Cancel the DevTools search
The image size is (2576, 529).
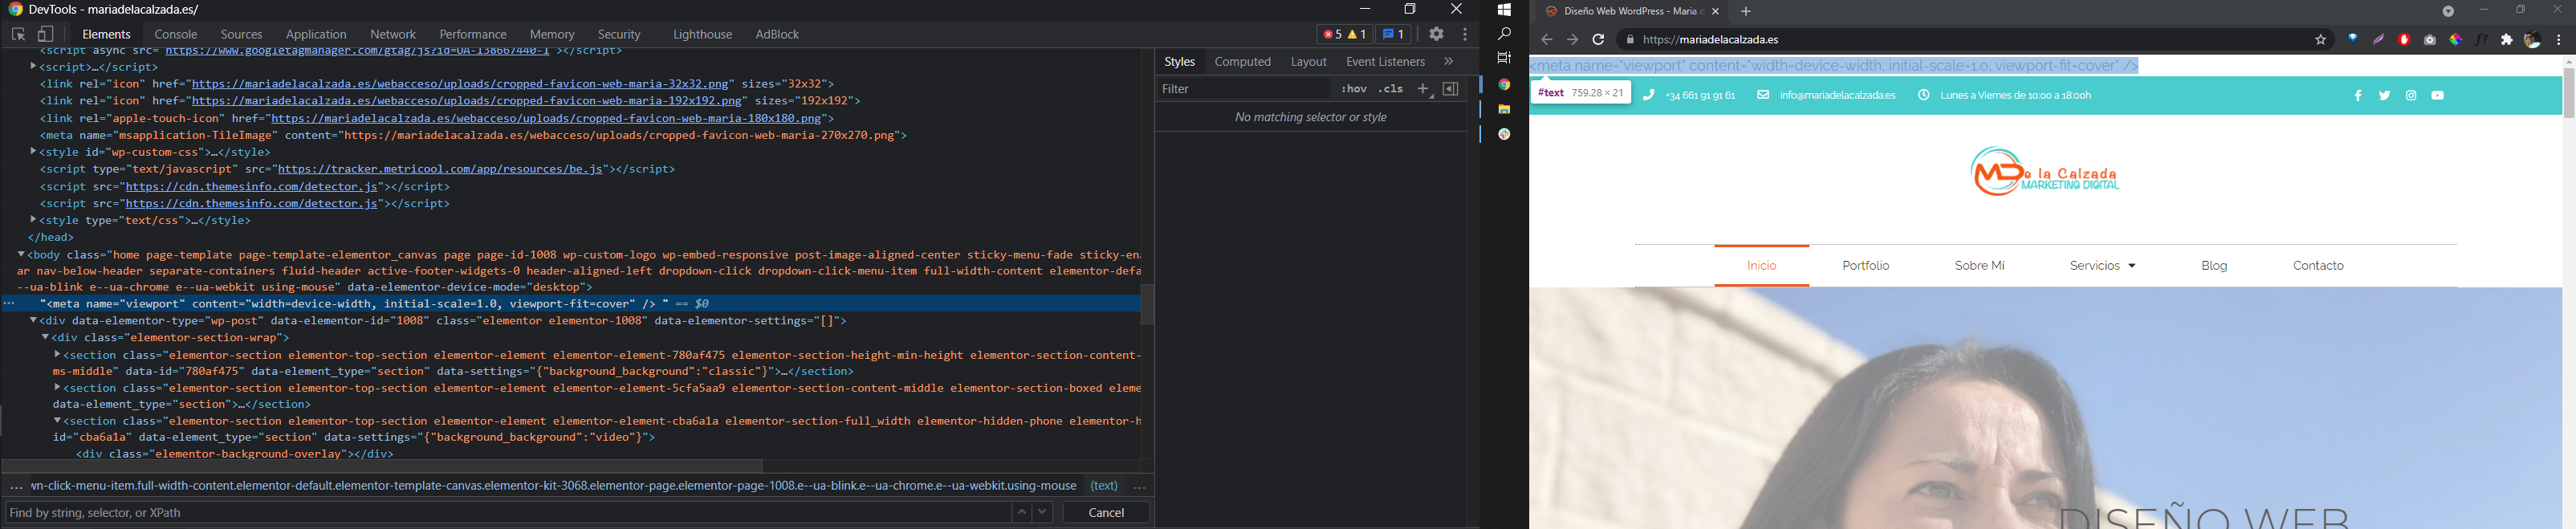[1106, 513]
